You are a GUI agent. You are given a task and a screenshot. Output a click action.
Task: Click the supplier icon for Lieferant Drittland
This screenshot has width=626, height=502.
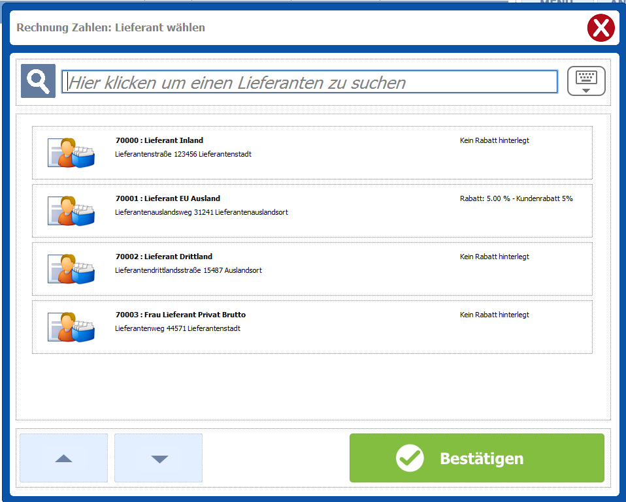click(71, 269)
